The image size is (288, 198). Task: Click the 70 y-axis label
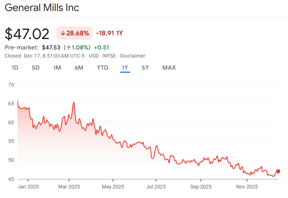pyautogui.click(x=12, y=85)
